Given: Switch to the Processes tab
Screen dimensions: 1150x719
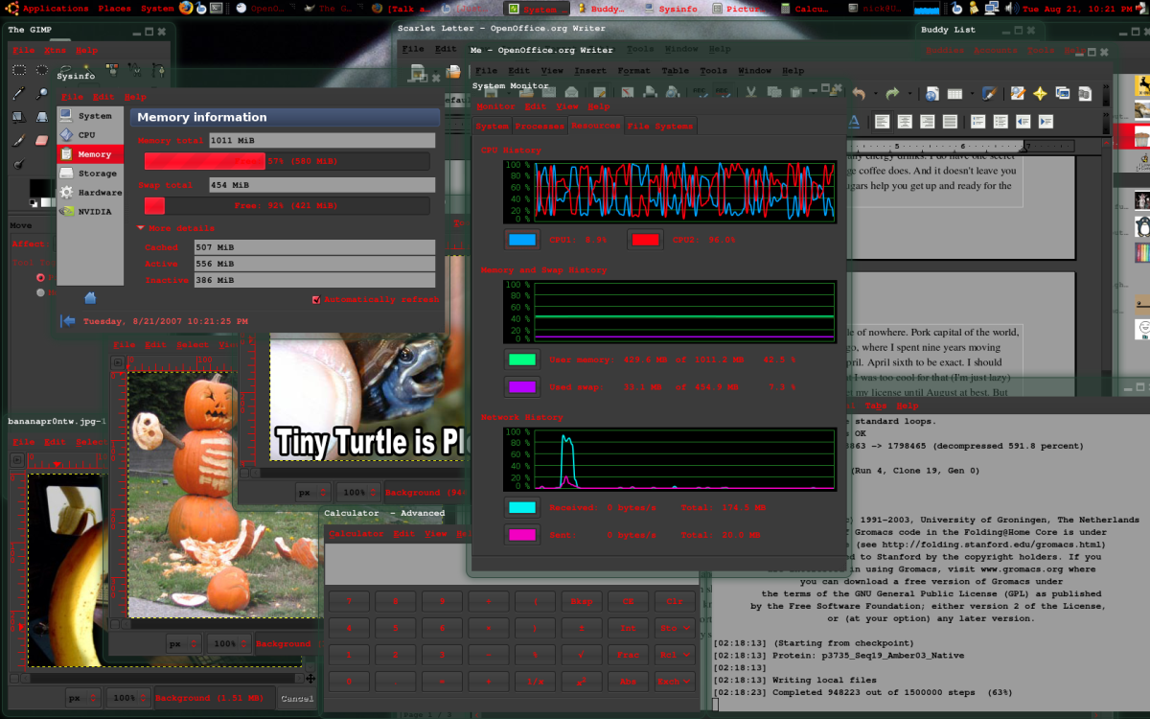Looking at the screenshot, I should 540,126.
